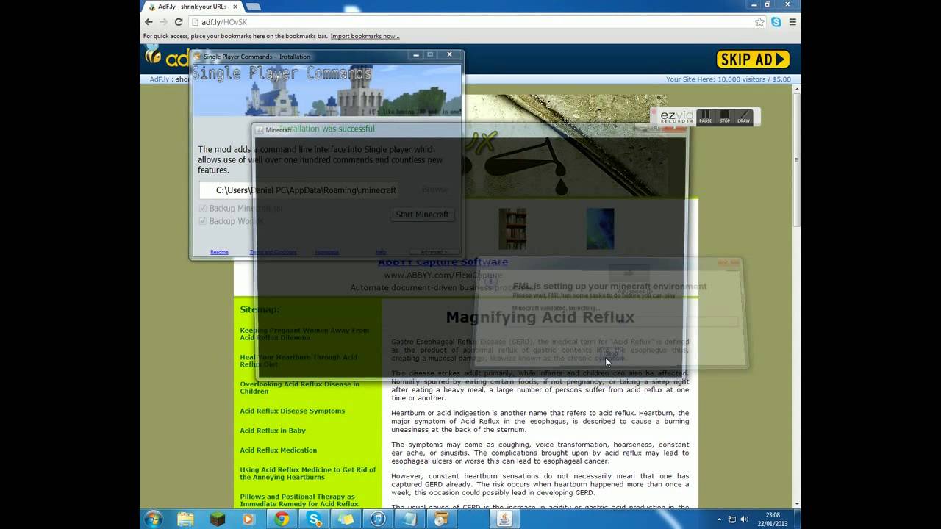Viewport: 941px width, 529px height.
Task: Open the Acid Reflux in Baby link
Action: (x=272, y=431)
